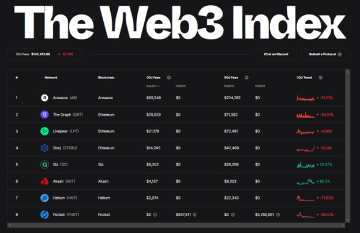Click the Submit a Protocol button

click(x=325, y=54)
